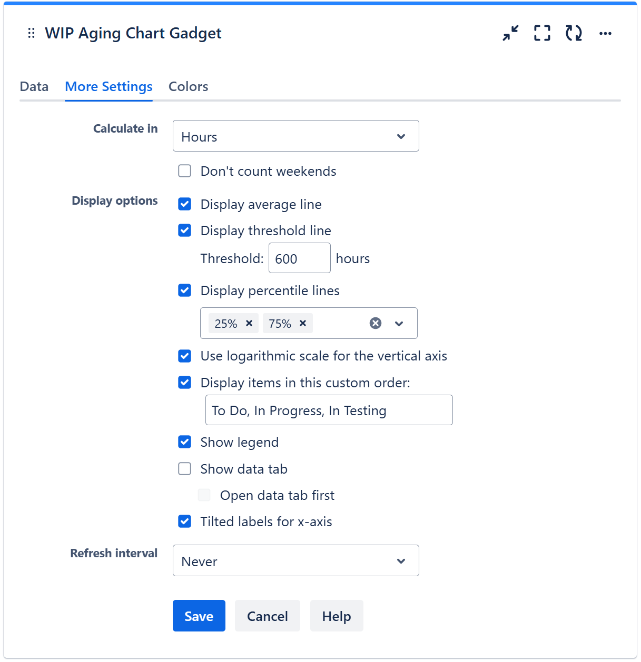Image resolution: width=641 pixels, height=662 pixels.
Task: Enable the Don't count weekends checkbox
Action: pos(185,171)
